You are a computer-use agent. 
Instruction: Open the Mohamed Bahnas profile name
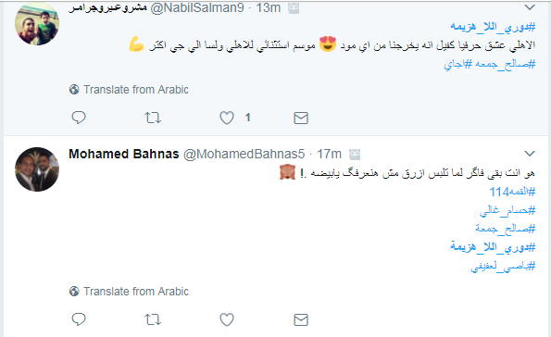coord(124,154)
